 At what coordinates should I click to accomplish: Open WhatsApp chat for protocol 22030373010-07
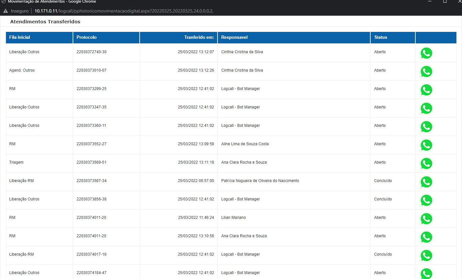click(x=426, y=72)
